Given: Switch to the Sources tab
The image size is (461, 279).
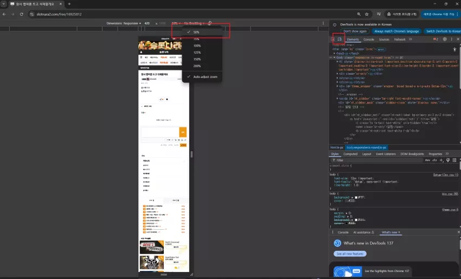Looking at the screenshot, I should point(384,40).
